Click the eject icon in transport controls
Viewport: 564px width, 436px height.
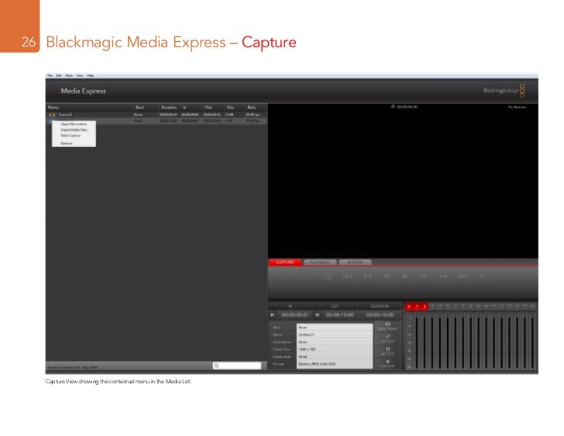(x=483, y=276)
